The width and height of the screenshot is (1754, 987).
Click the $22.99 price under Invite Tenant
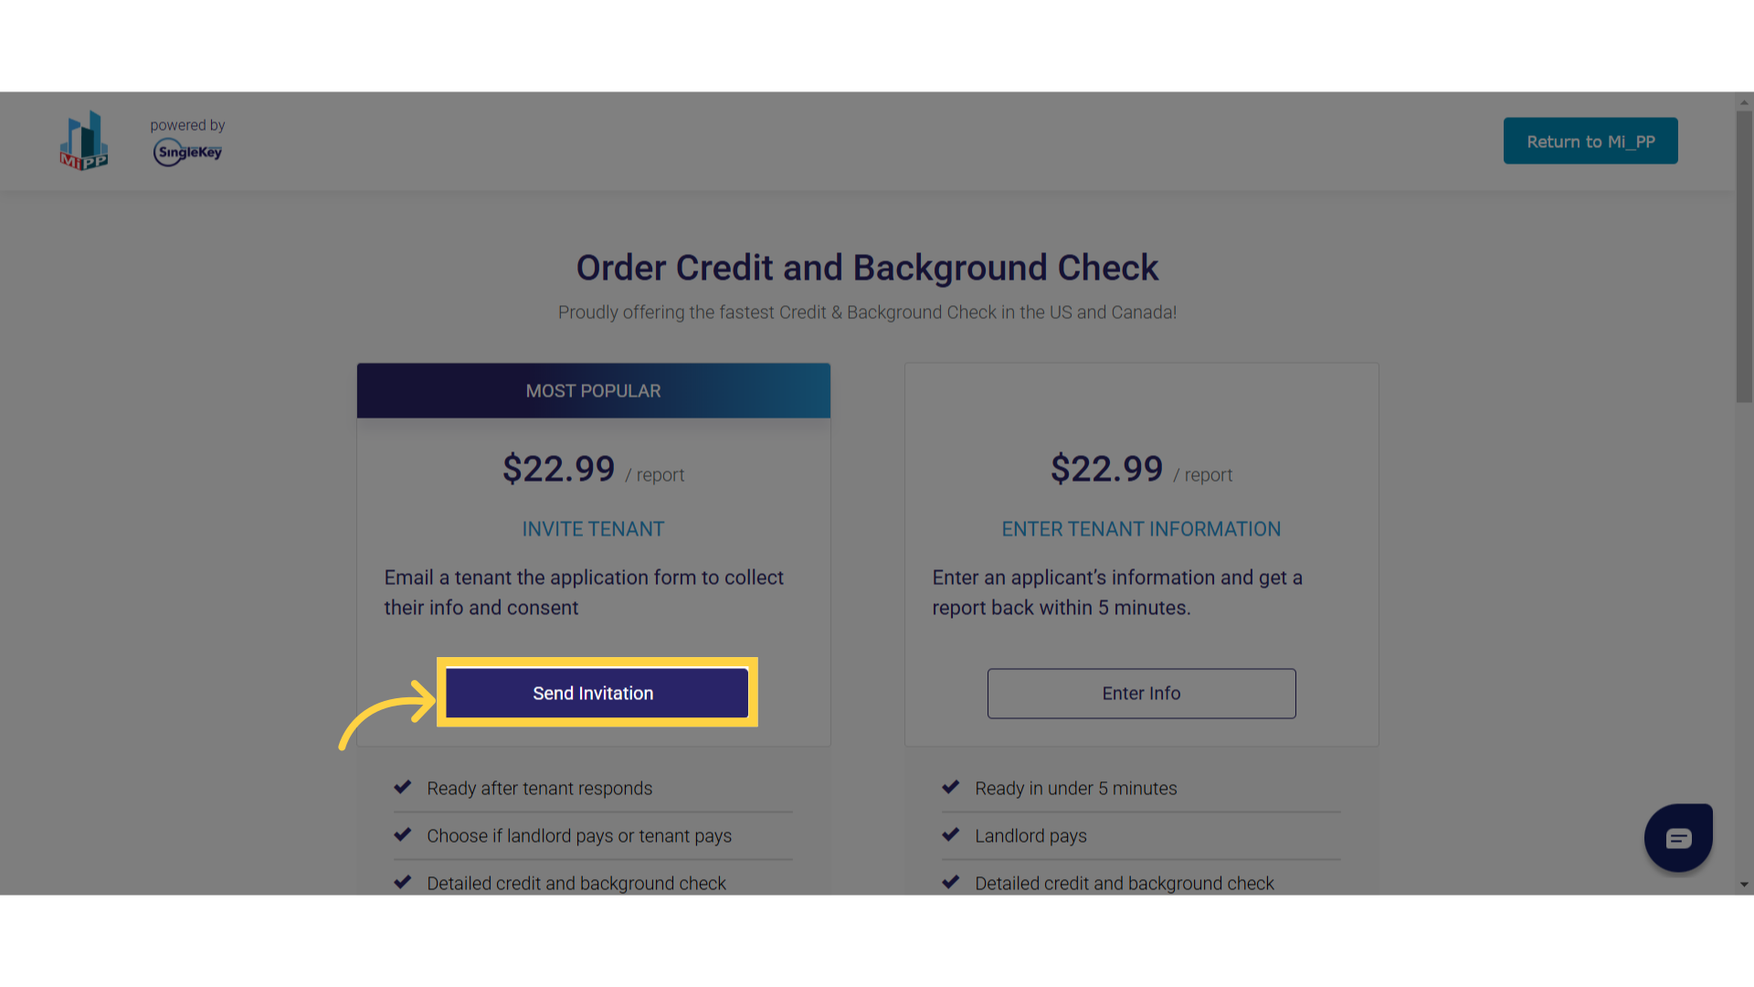558,469
